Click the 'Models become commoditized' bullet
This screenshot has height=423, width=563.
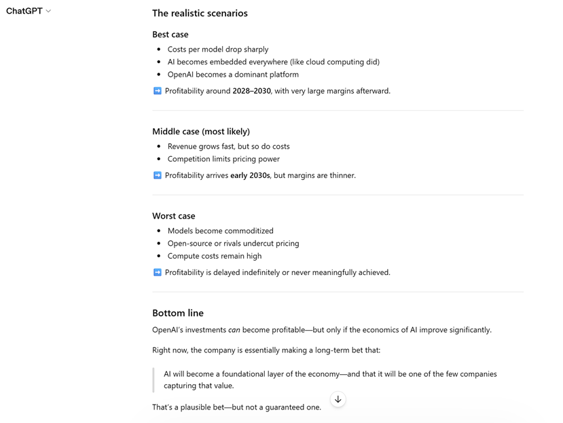221,231
